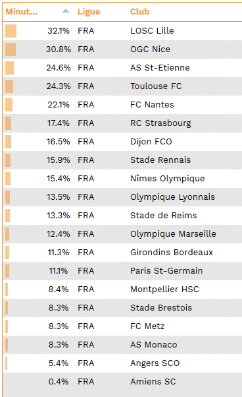Select AS St-Etienne in the table
Screen dimensions: 242x397
coord(160,68)
